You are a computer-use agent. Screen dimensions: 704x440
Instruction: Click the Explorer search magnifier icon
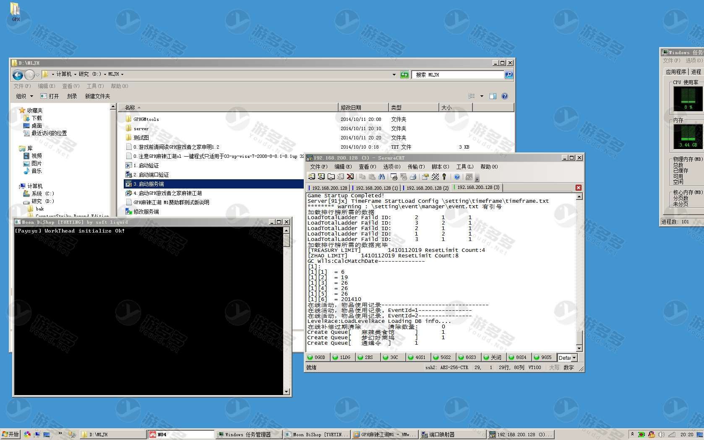coord(509,75)
